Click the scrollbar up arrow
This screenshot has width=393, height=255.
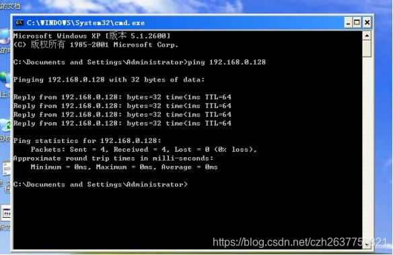(x=367, y=36)
